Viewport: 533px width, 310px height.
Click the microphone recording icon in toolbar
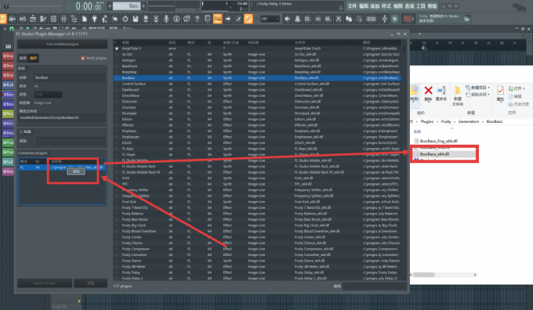tap(166, 19)
